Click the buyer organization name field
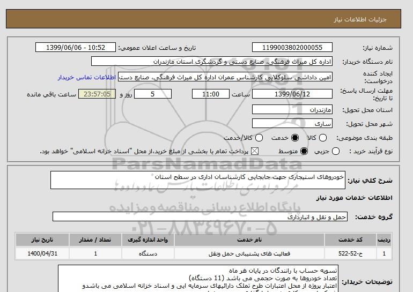 tap(212, 61)
